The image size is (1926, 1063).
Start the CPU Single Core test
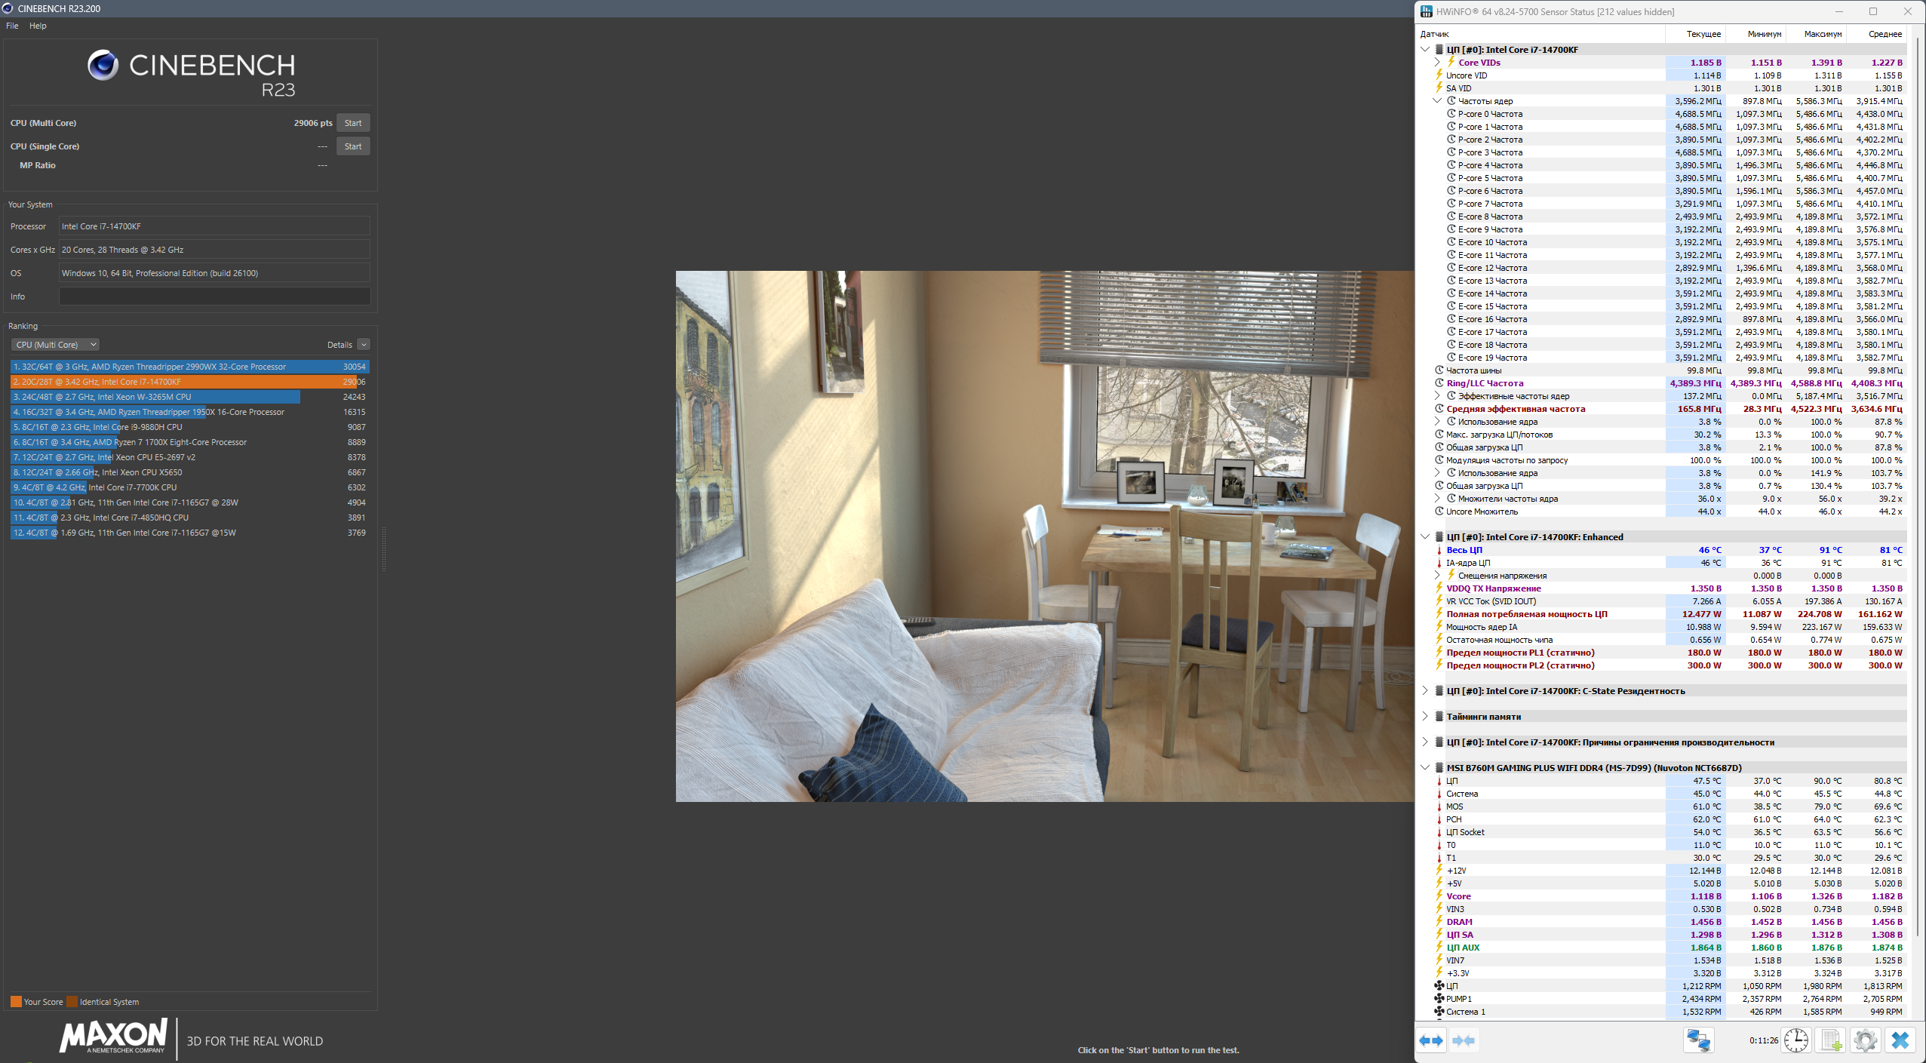(353, 146)
